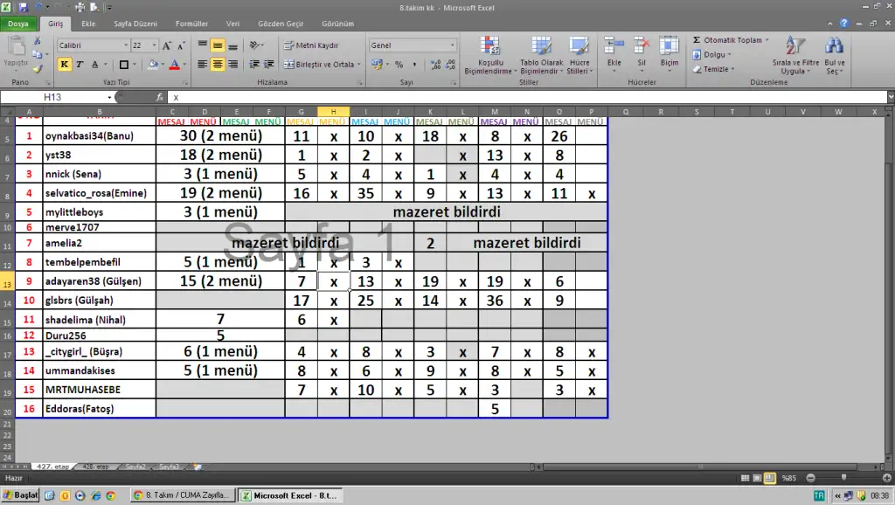Toggle Metni Kaydır wrap text
The height and width of the screenshot is (505, 895).
tap(310, 45)
